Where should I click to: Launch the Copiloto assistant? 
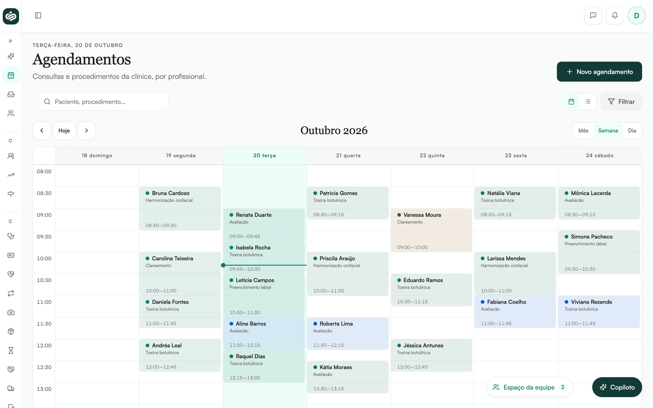click(617, 387)
